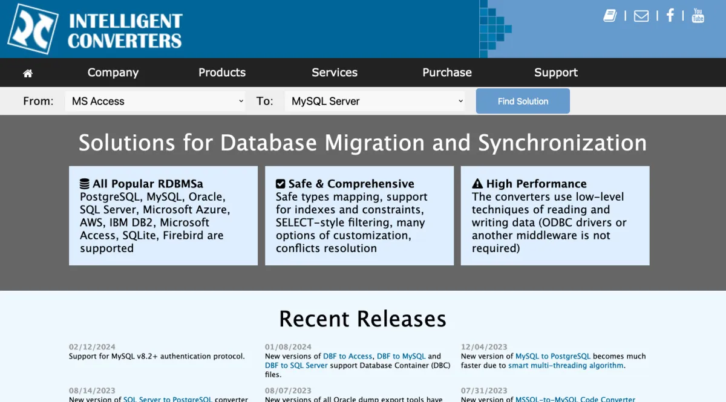Open the Support menu
The width and height of the screenshot is (726, 402).
pos(556,73)
